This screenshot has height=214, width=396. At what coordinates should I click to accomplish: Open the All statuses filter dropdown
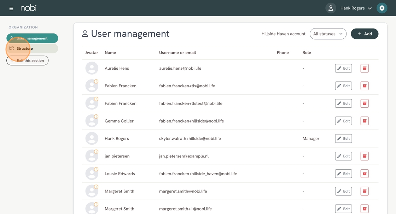pos(328,34)
